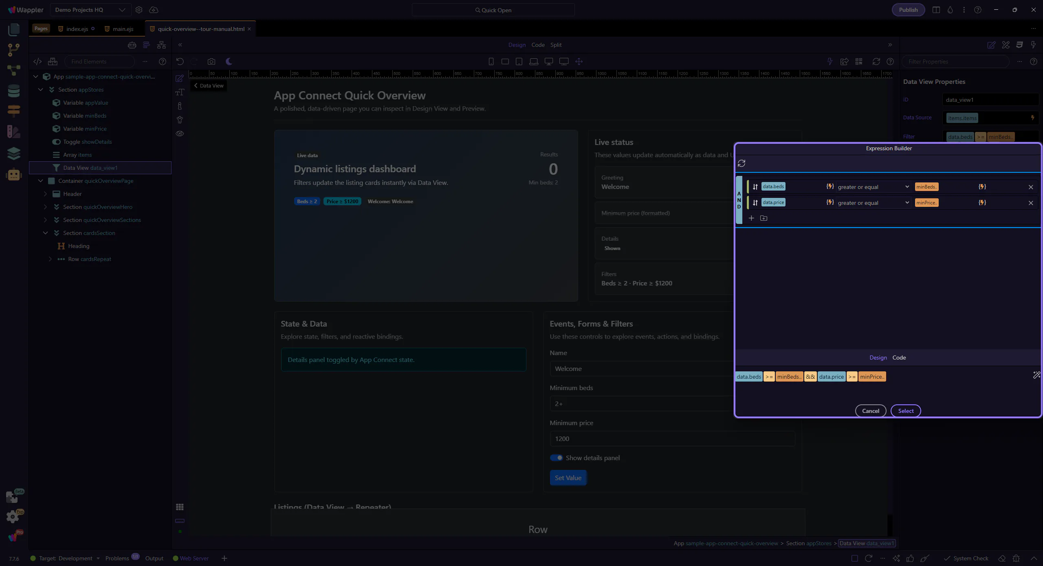
Task: Click the undo icon in design toolbar
Action: click(180, 61)
